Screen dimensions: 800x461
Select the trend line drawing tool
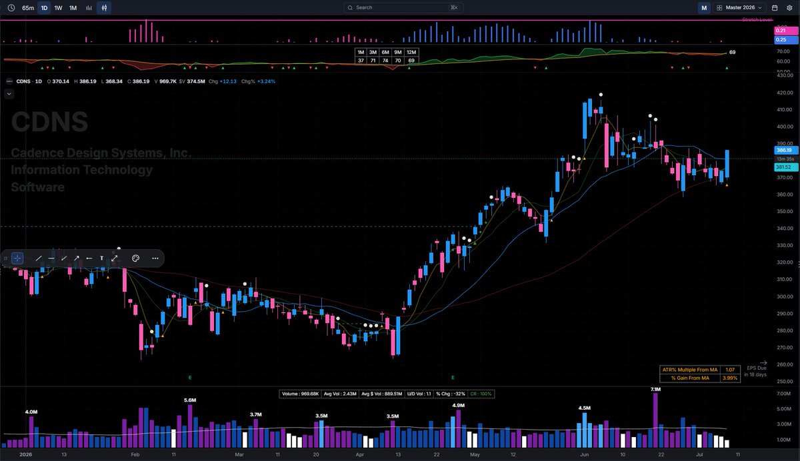point(38,258)
